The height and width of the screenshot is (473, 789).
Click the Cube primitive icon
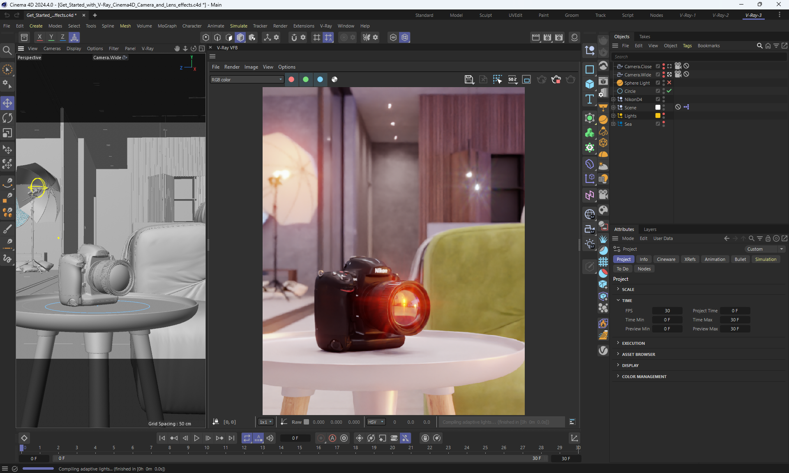tap(590, 84)
